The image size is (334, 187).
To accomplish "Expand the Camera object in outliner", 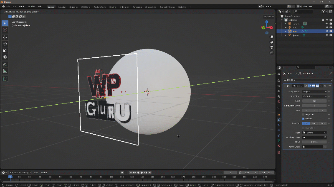I will 286,24.
